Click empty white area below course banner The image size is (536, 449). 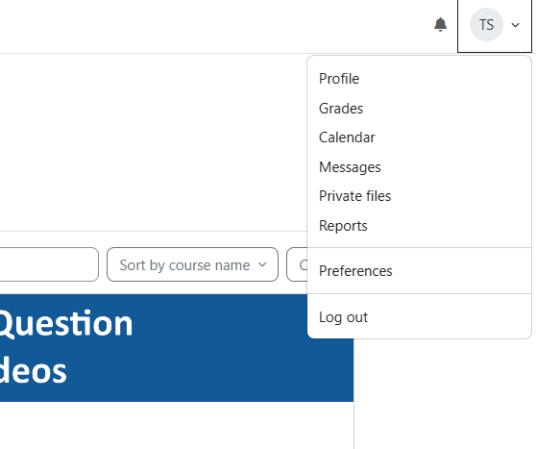click(x=177, y=425)
